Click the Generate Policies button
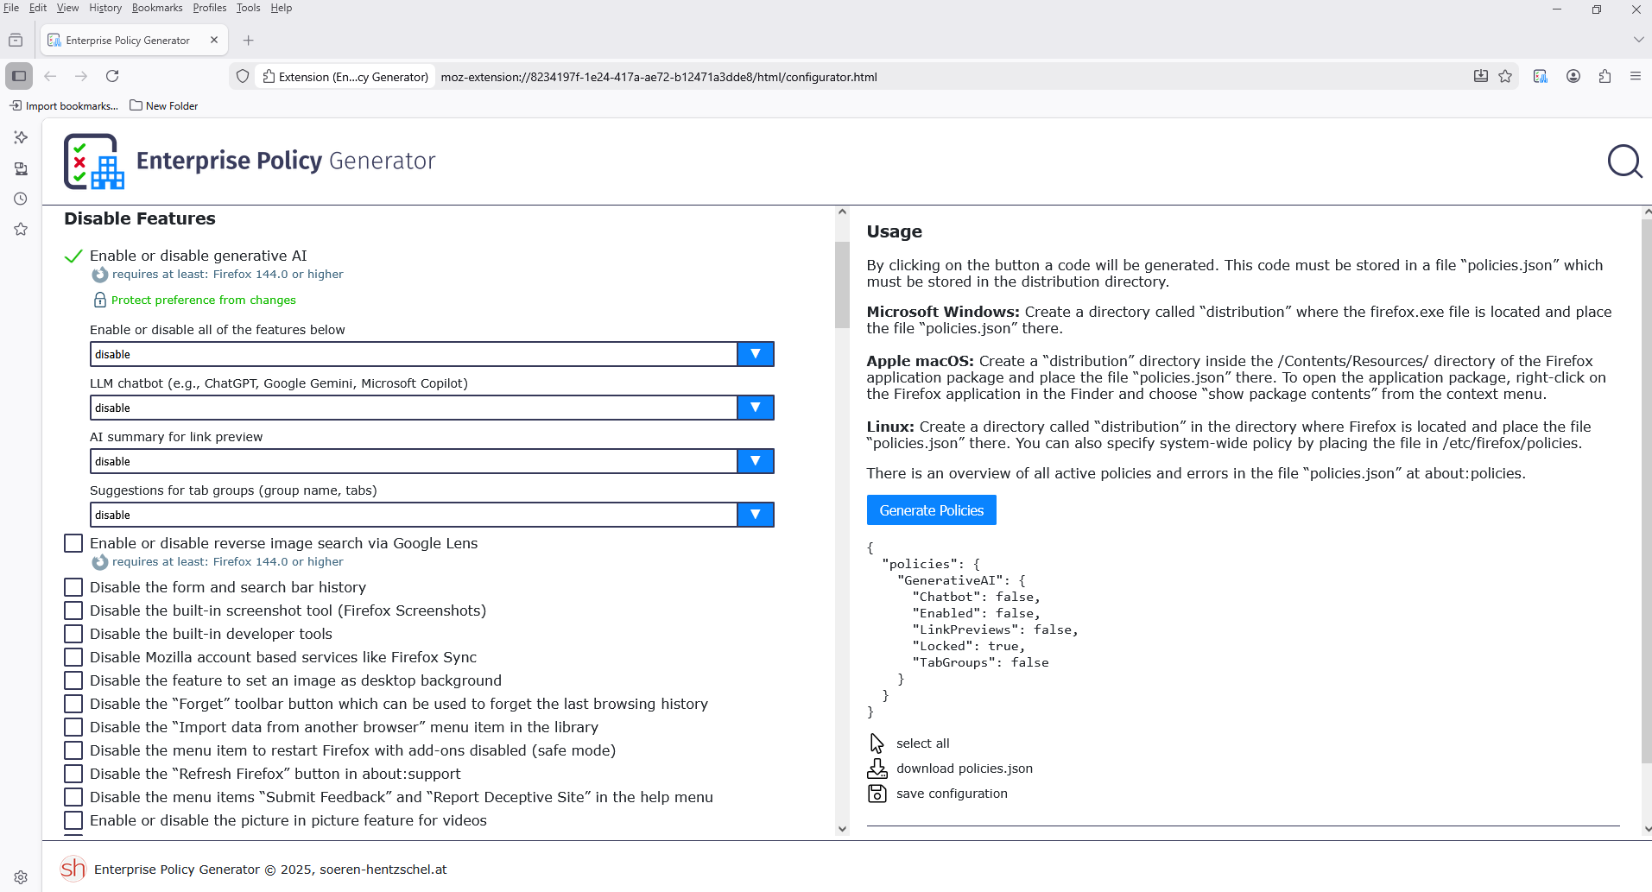Image resolution: width=1652 pixels, height=892 pixels. pyautogui.click(x=931, y=510)
